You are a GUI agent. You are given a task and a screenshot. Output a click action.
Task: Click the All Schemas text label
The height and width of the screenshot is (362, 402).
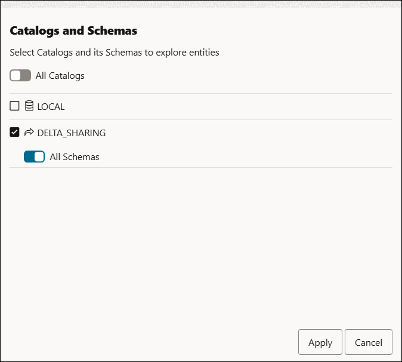coord(75,157)
